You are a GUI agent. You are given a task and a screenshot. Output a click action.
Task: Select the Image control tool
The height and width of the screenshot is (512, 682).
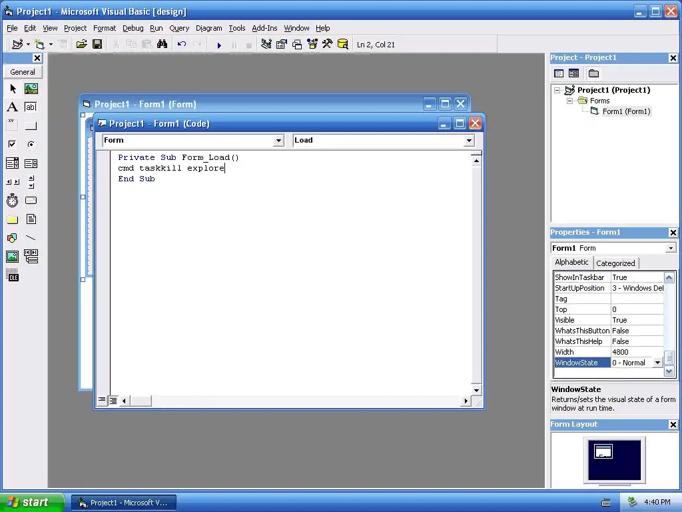(x=13, y=257)
